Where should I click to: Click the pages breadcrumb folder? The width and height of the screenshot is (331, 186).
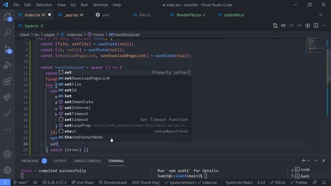50,35
